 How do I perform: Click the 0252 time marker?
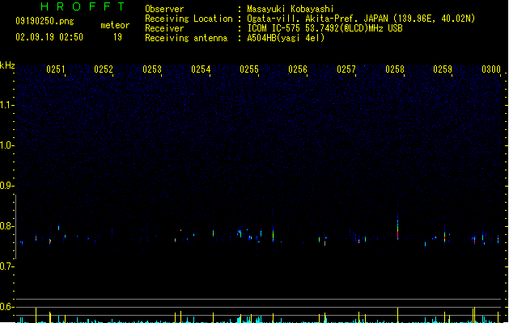(104, 69)
